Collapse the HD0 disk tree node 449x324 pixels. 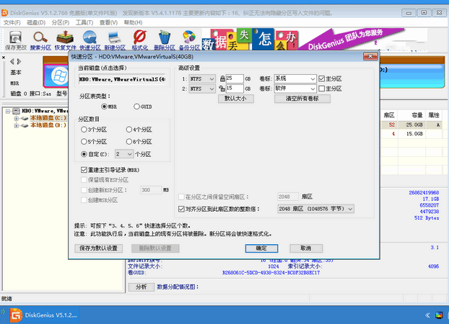coord(8,111)
